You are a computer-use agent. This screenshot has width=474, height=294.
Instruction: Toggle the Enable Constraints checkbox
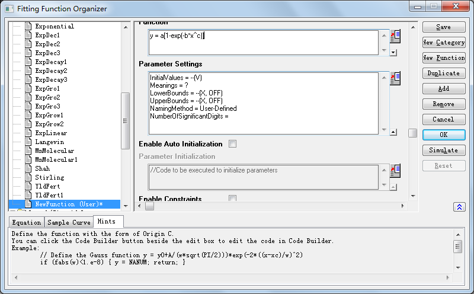232,199
